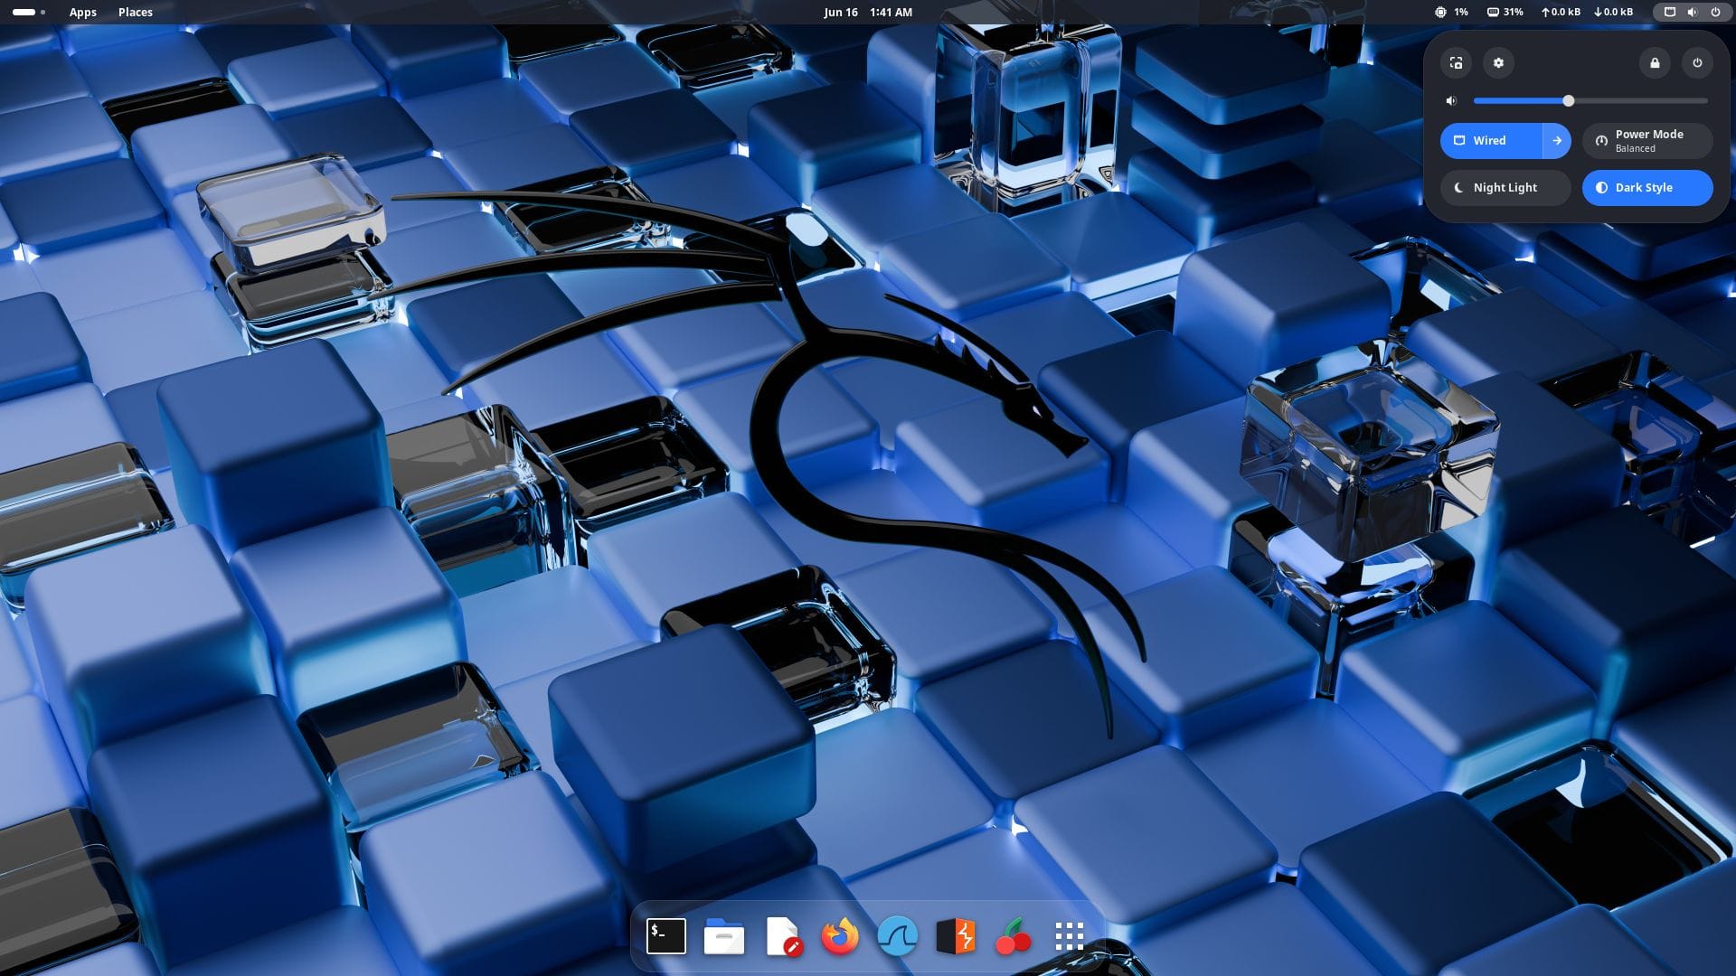The image size is (1736, 976).
Task: Open a terminal from the dock
Action: click(666, 936)
